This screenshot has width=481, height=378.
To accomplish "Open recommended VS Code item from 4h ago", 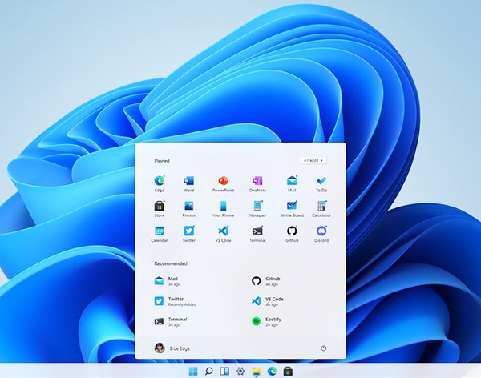I will point(267,301).
